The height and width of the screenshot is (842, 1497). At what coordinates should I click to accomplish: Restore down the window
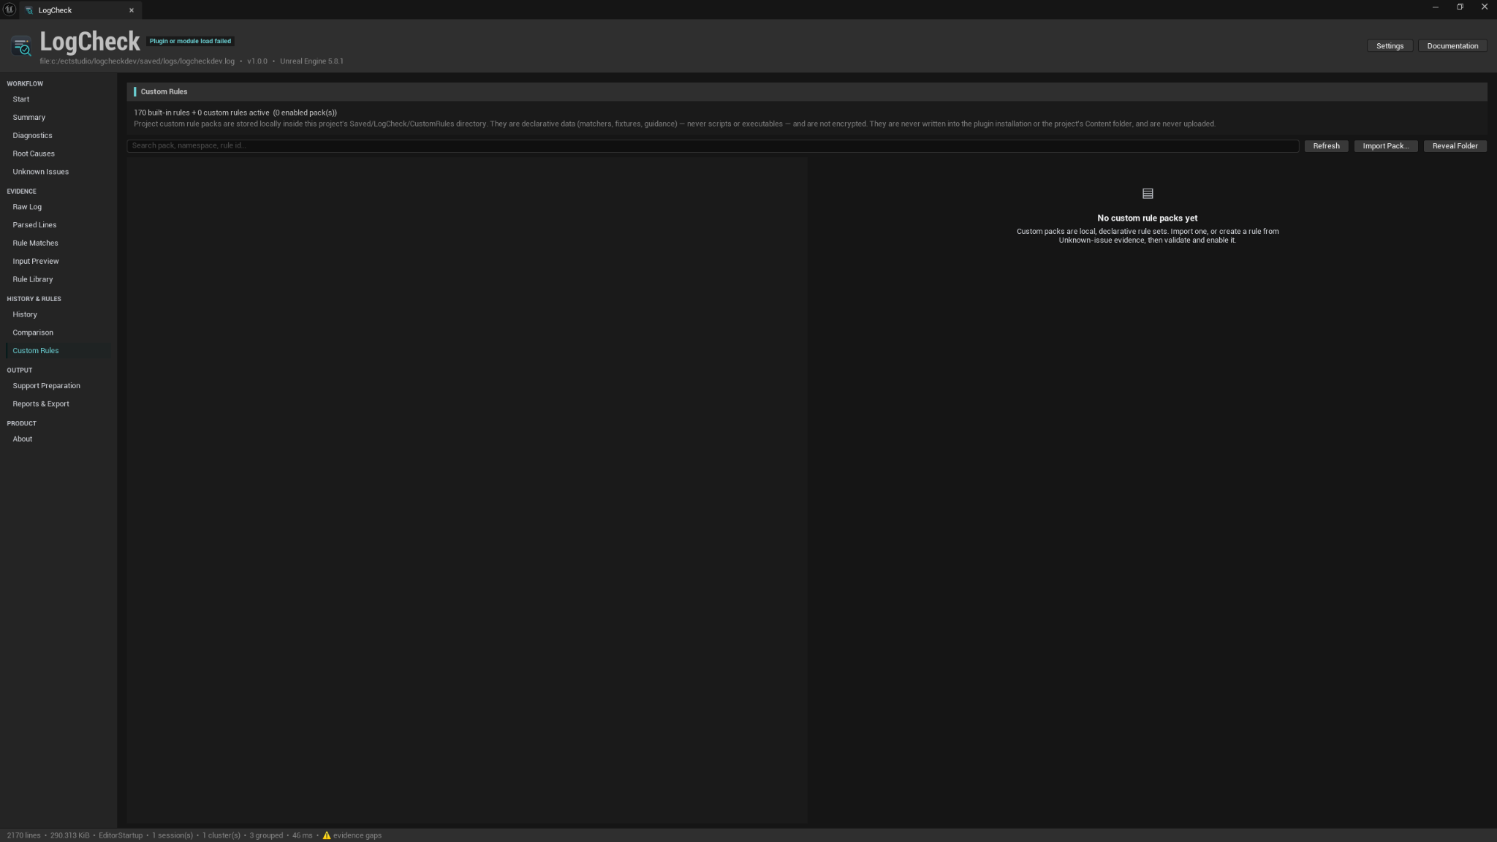pos(1460,7)
